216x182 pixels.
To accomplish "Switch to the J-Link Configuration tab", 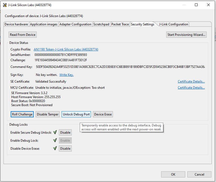I will coord(173,24).
